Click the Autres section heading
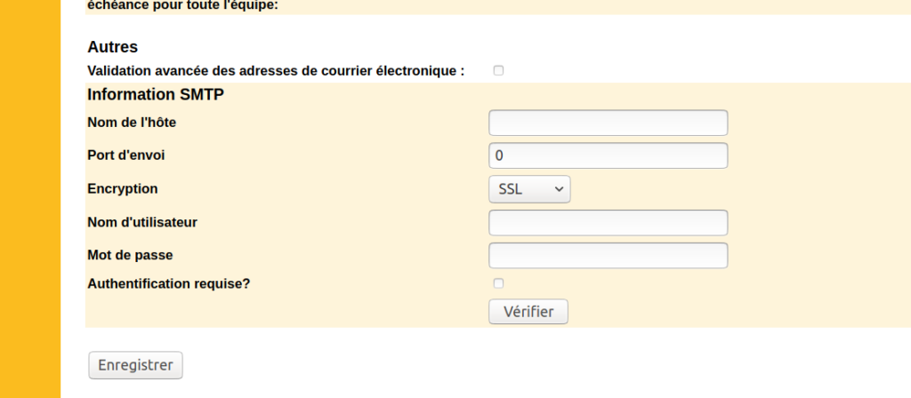The height and width of the screenshot is (398, 911). 112,47
